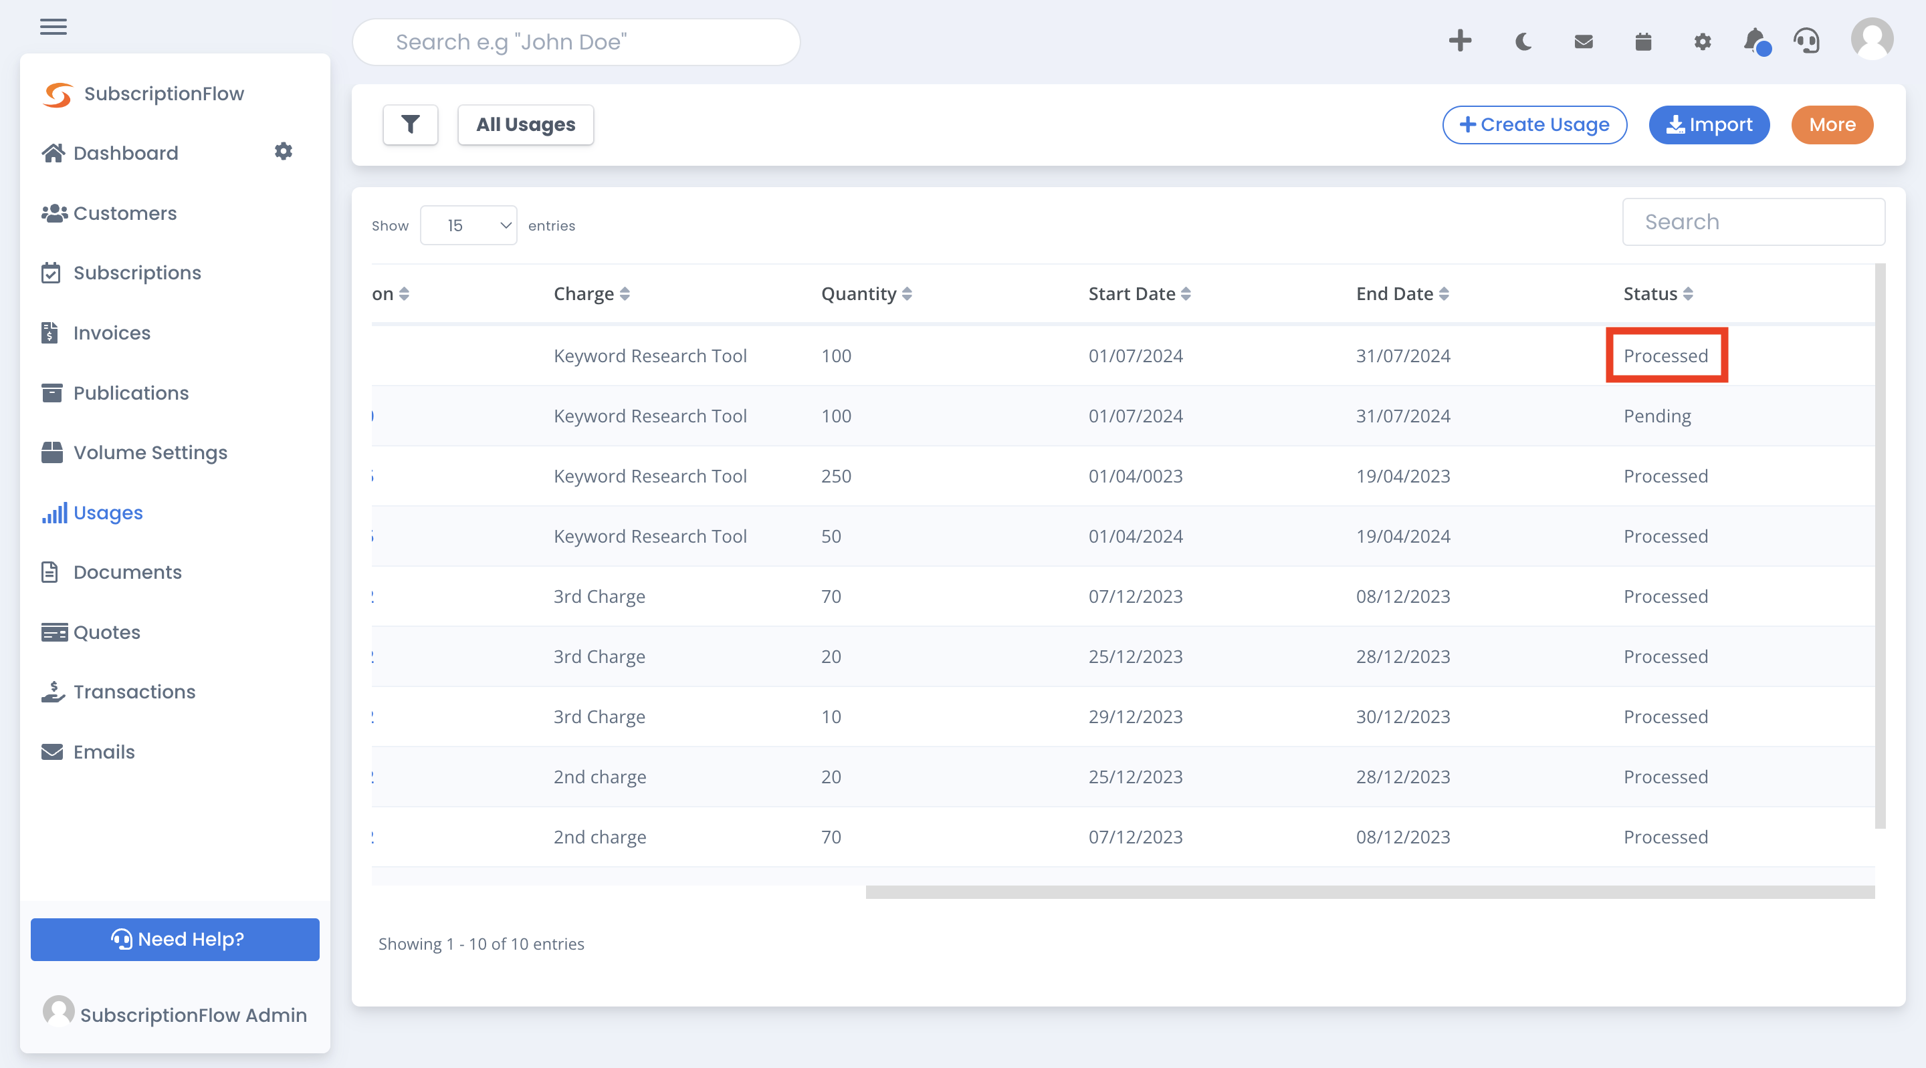Toggle dark mode moon icon
Viewport: 1926px width, 1068px height.
click(1523, 41)
